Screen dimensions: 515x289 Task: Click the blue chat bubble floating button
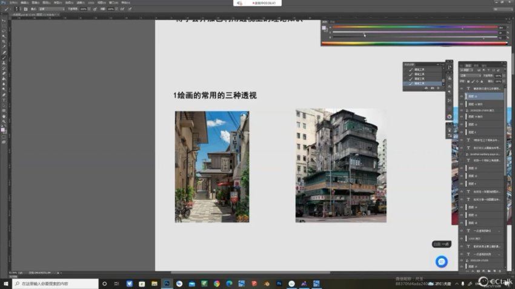(x=442, y=261)
